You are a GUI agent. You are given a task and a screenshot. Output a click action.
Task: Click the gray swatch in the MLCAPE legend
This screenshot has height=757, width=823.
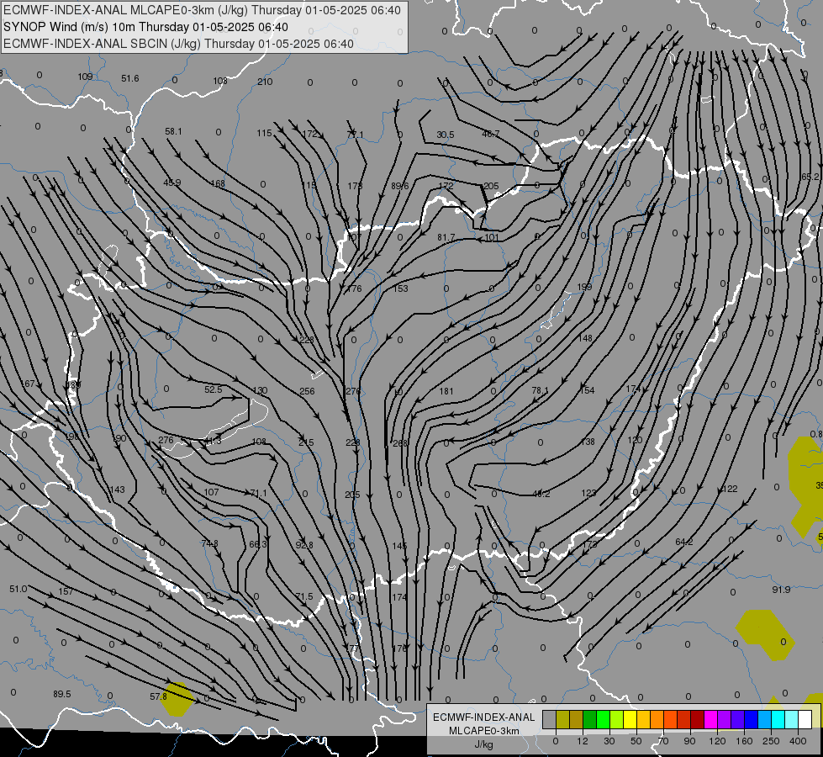549,719
